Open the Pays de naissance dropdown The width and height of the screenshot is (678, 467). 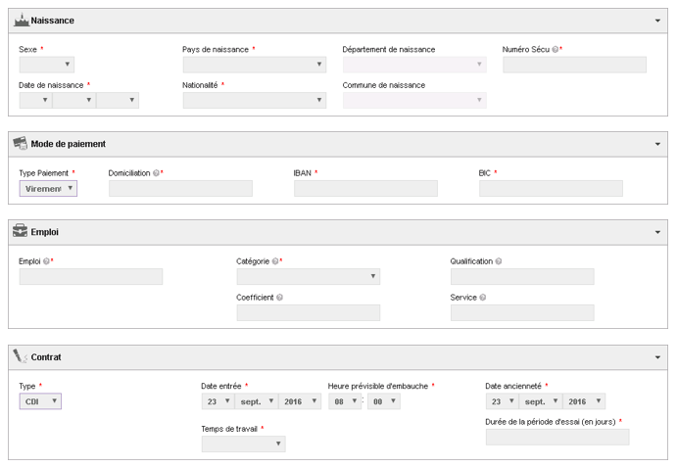pyautogui.click(x=255, y=65)
